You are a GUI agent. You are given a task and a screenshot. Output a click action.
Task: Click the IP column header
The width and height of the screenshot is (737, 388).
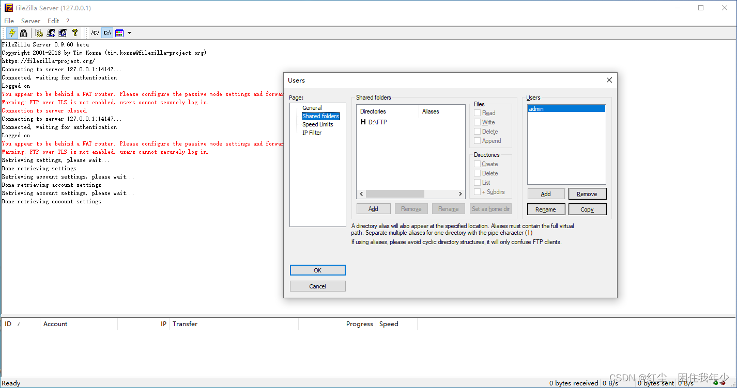[144, 324]
